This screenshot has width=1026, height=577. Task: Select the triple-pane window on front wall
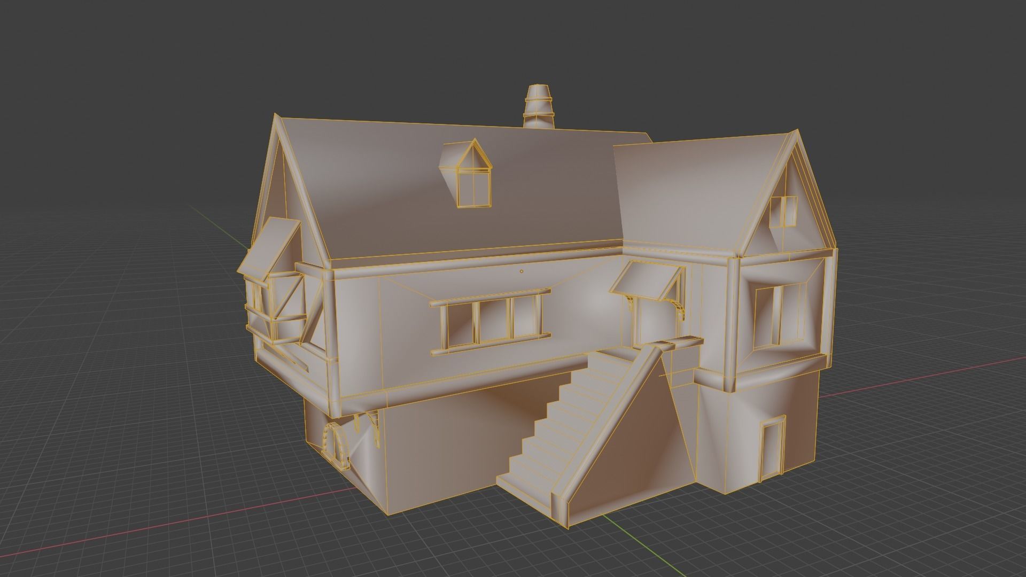coord(490,322)
